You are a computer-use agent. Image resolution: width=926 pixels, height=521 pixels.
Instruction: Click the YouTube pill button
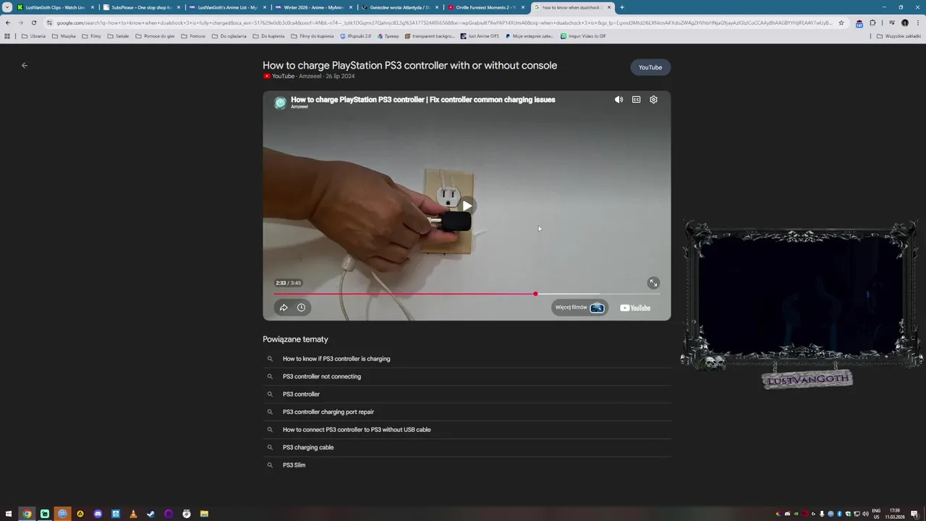point(650,67)
